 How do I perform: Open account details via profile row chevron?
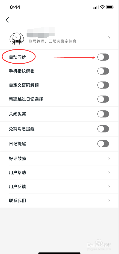[109, 38]
